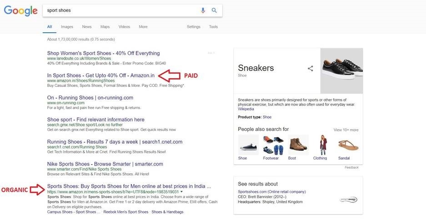
Task: Select the Clothing related search thumbnail
Action: pos(323,145)
